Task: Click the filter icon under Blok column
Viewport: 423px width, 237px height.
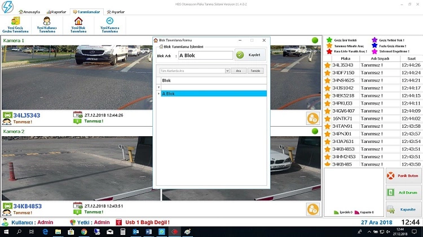Action: coord(158,87)
